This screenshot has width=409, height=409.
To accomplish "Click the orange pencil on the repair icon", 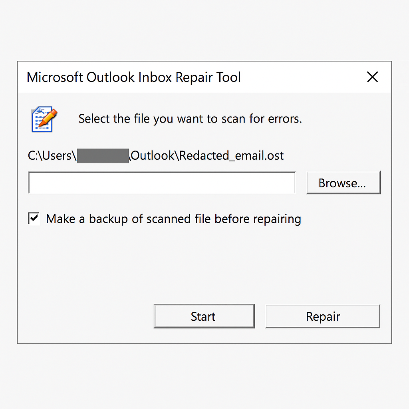I will [x=48, y=117].
